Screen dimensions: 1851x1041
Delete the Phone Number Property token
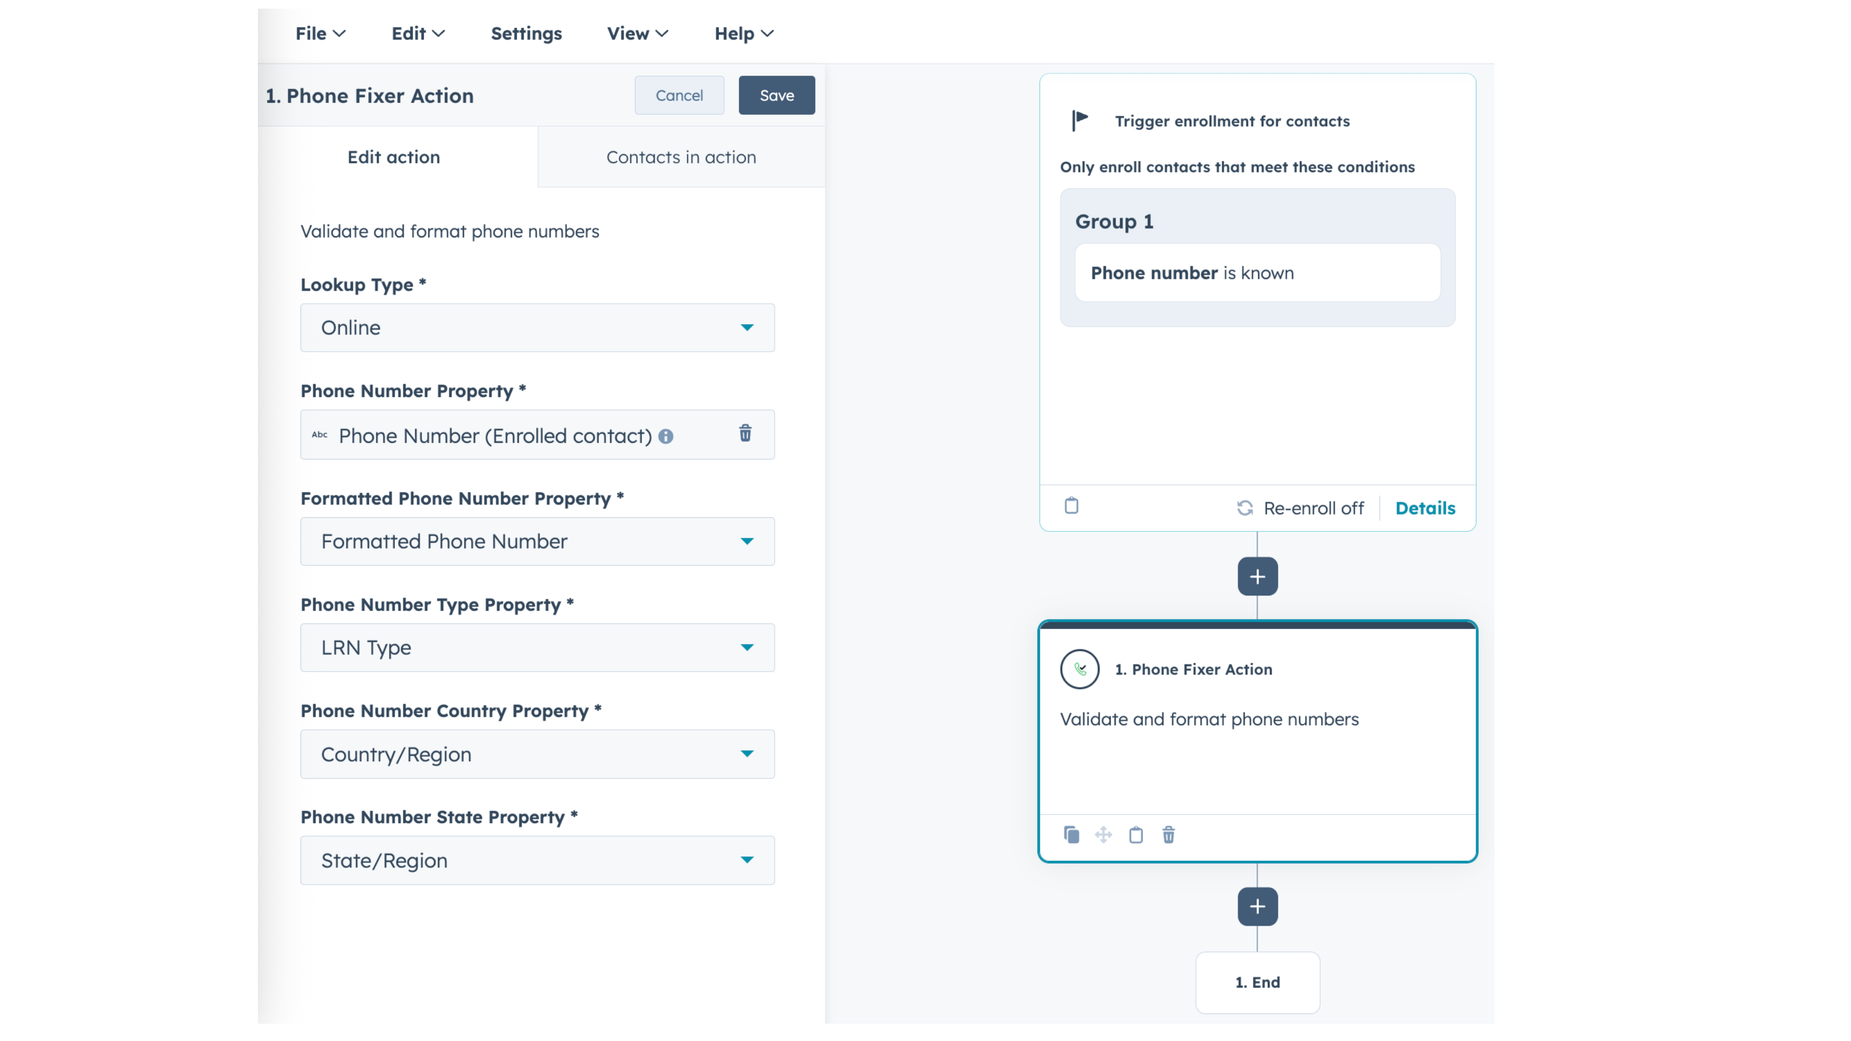pyautogui.click(x=745, y=433)
